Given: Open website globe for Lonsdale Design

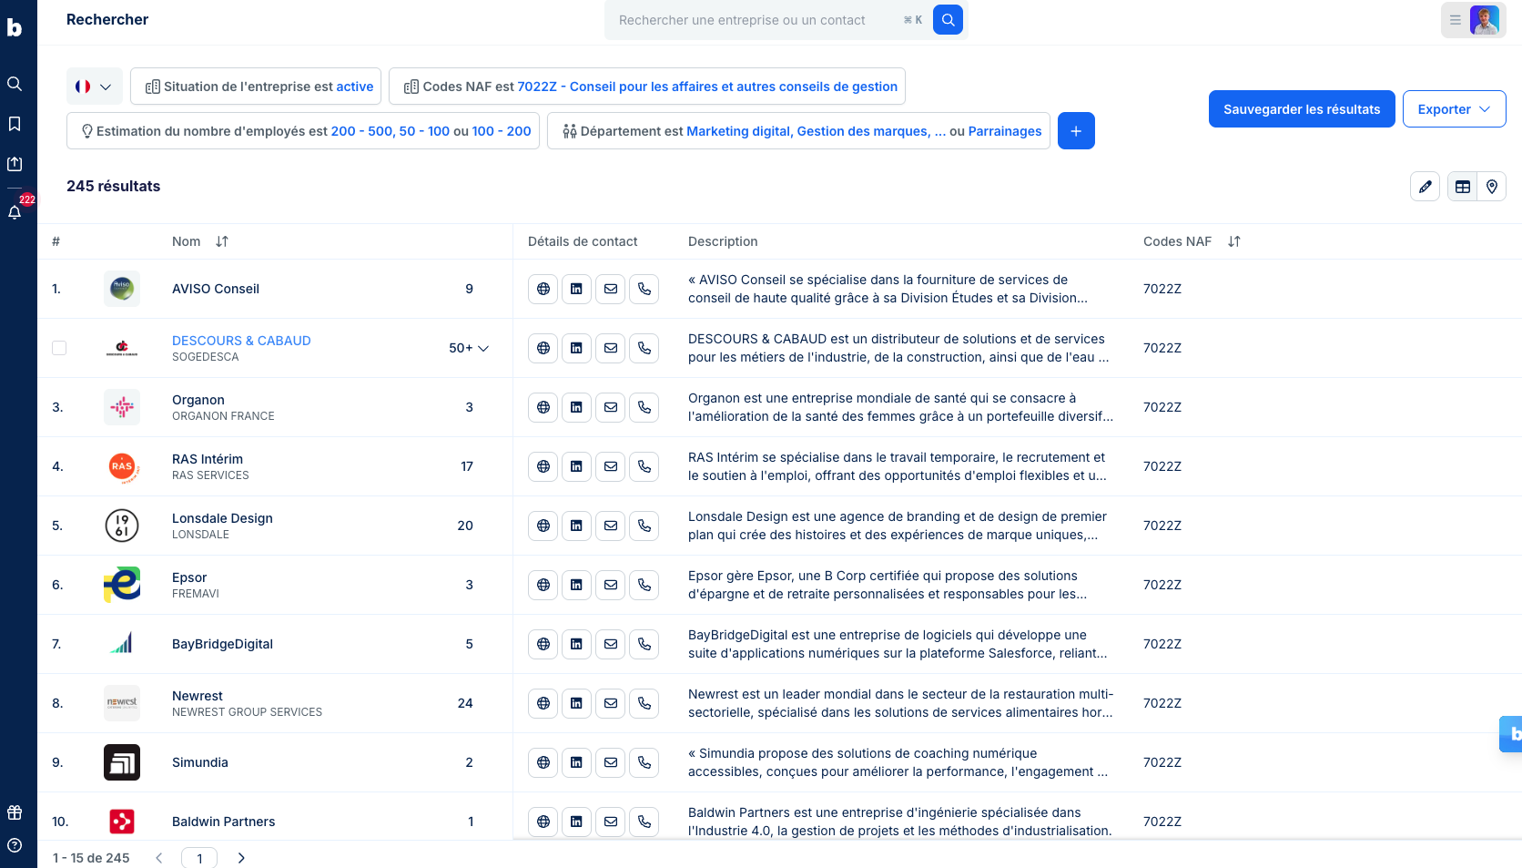Looking at the screenshot, I should 543,526.
